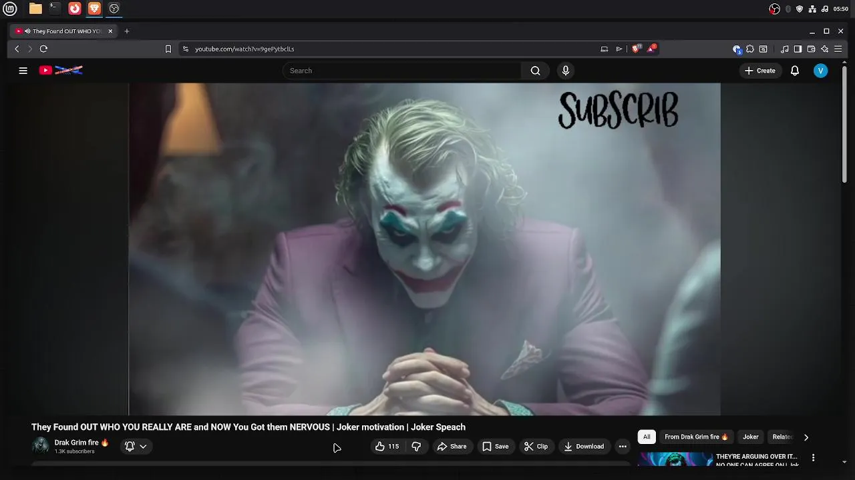Download the video
855x480 pixels.
click(584, 447)
